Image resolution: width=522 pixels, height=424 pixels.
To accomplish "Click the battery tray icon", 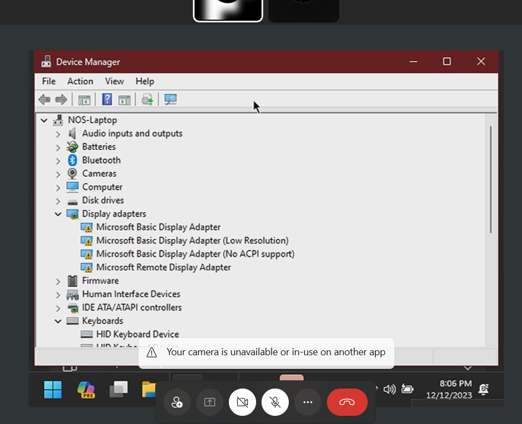I will click(x=407, y=389).
